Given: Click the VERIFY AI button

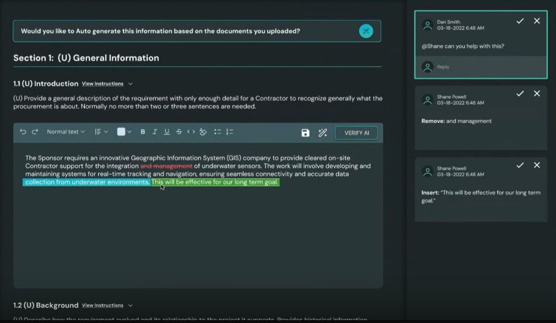Looking at the screenshot, I should (x=356, y=133).
